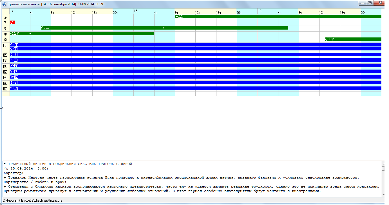Click the red Mars aspect marker
The height and width of the screenshot is (205, 389).
(x=12, y=22)
